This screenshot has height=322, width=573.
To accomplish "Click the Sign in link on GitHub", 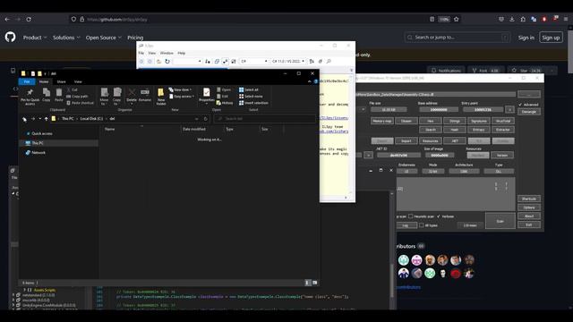I will pyautogui.click(x=526, y=38).
